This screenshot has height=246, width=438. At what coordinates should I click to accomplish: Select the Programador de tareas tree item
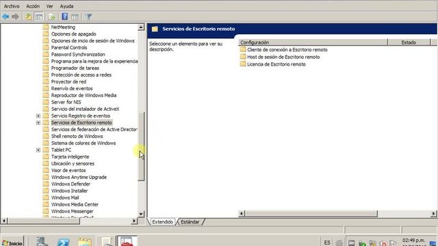coord(75,68)
